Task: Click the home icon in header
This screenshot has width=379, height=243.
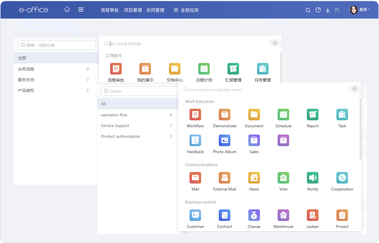Action: (67, 10)
